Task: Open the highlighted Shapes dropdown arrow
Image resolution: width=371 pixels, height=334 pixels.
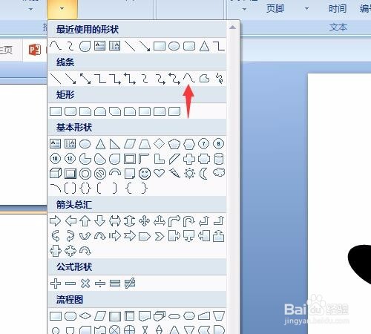Action: coord(62,9)
